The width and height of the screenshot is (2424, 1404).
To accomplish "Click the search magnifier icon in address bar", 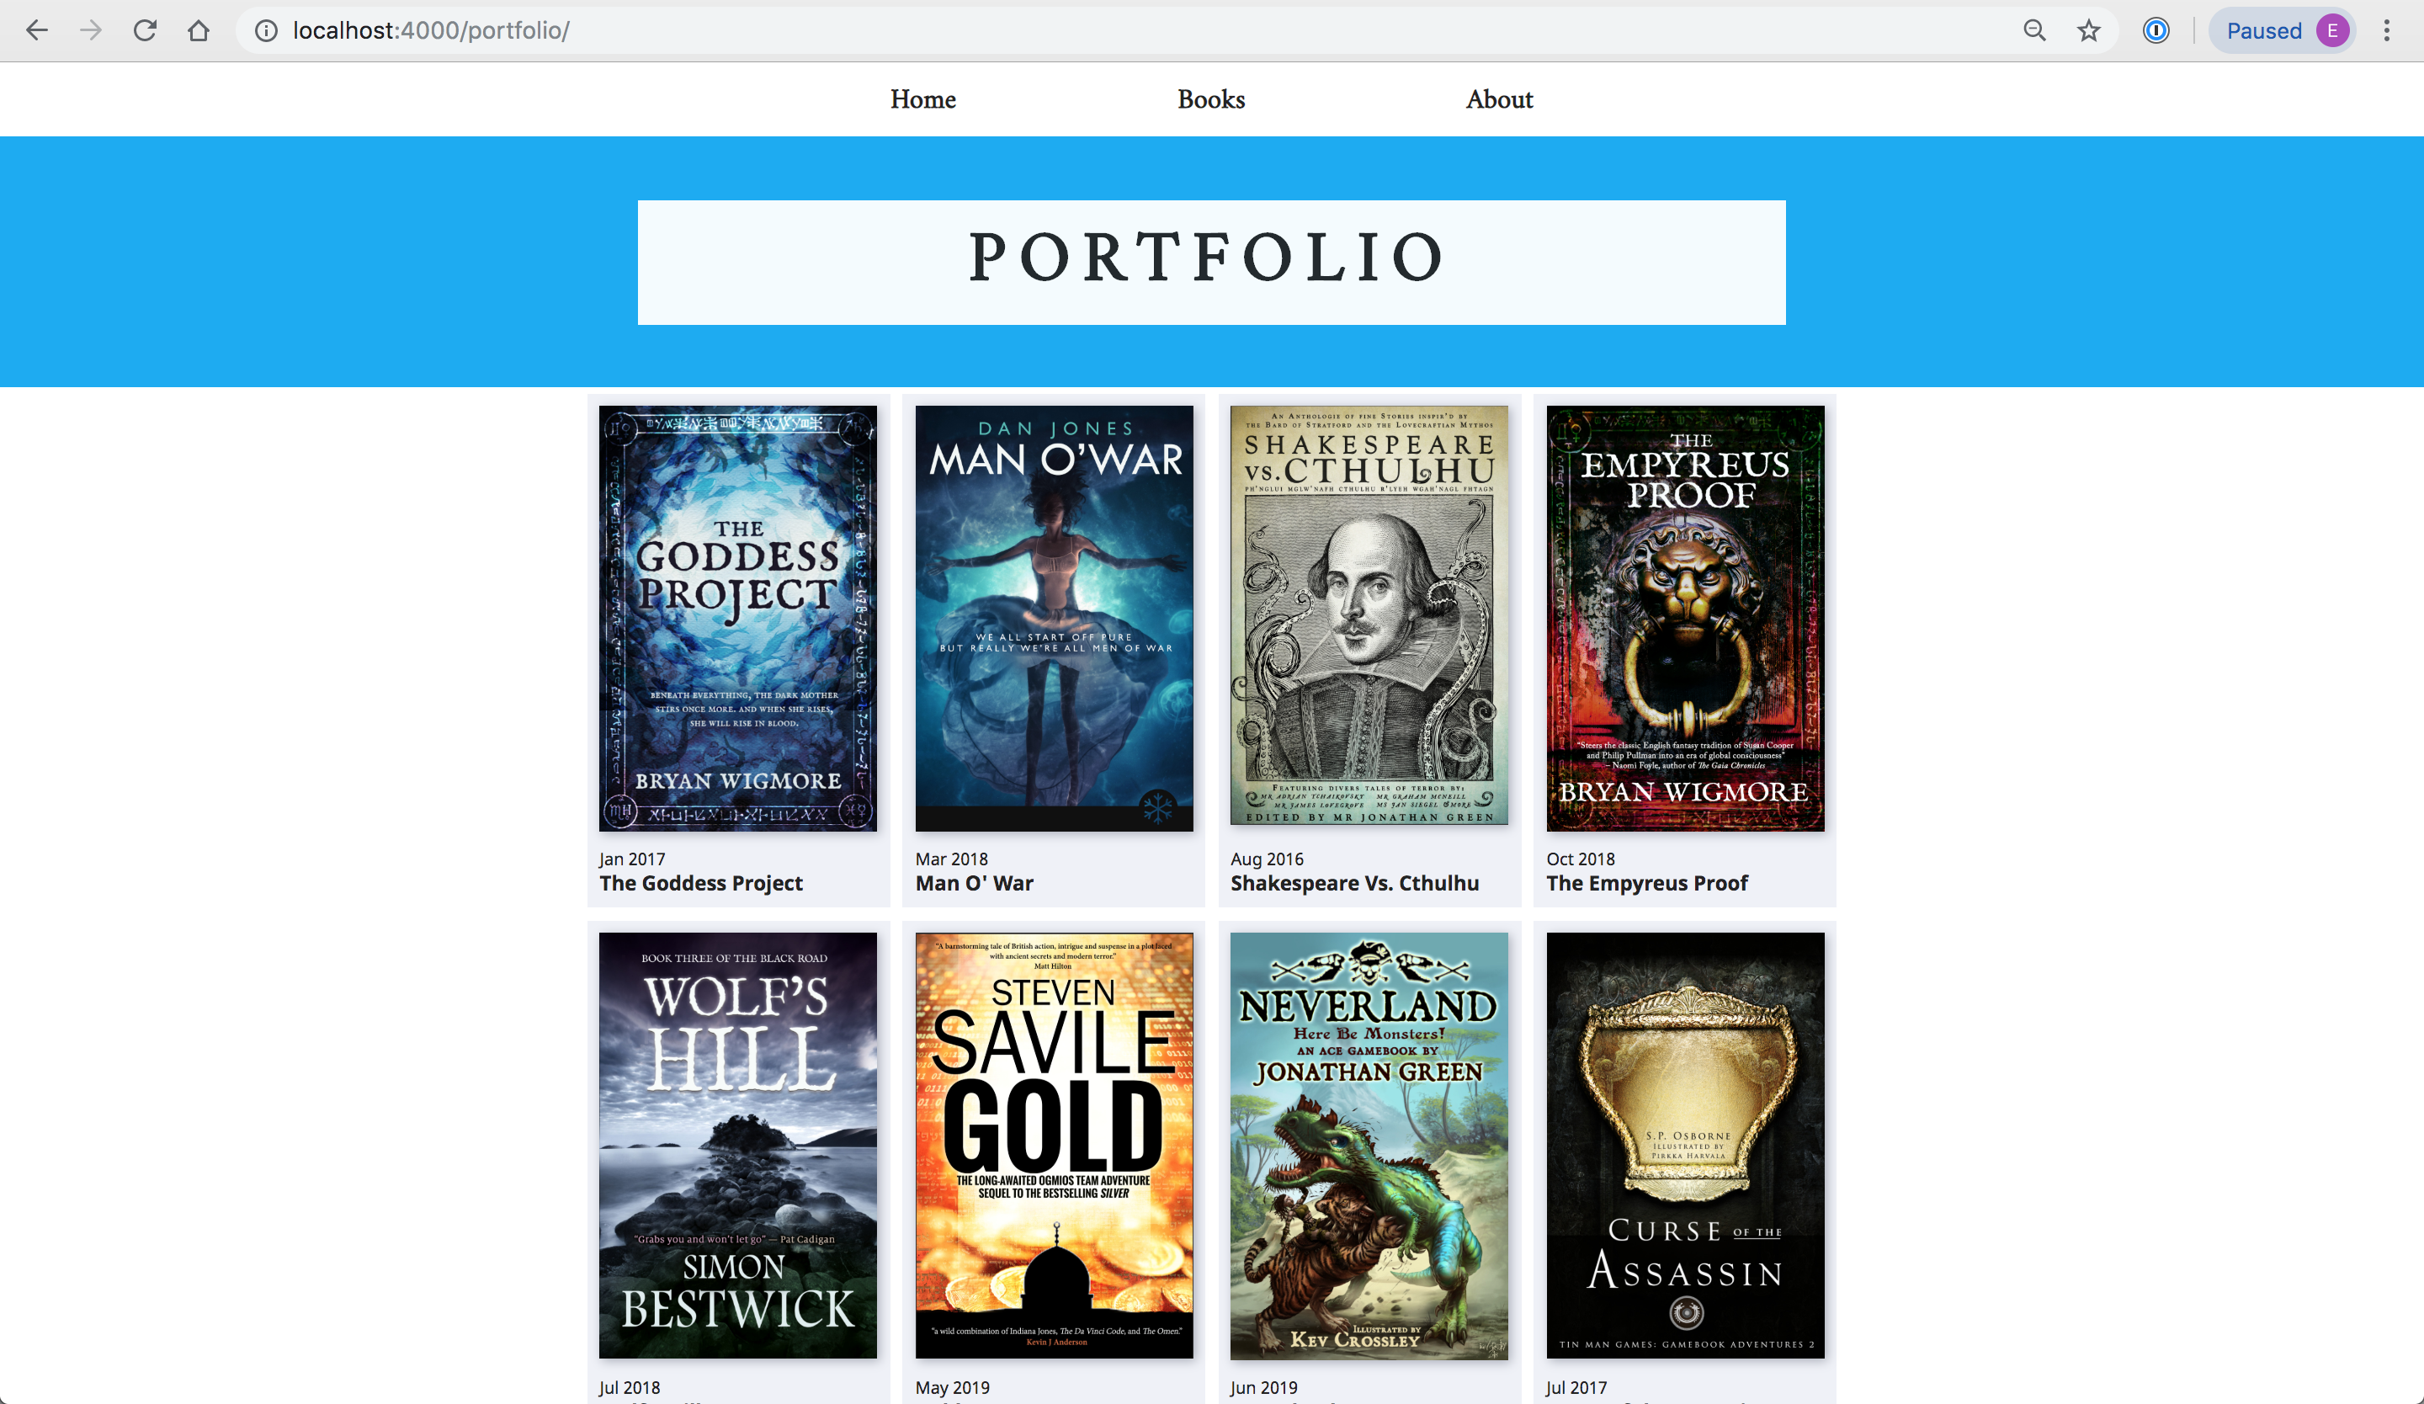I will tap(2033, 30).
